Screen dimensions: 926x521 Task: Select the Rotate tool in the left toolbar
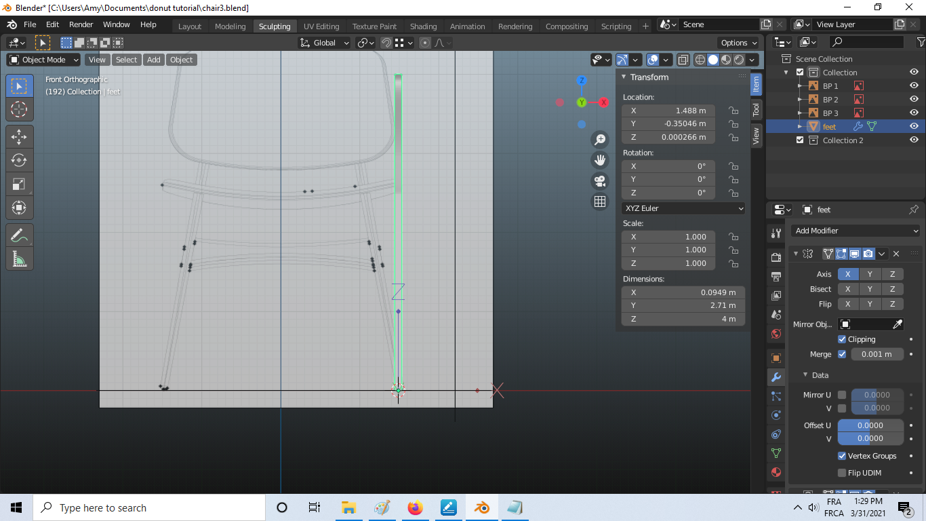pyautogui.click(x=19, y=160)
